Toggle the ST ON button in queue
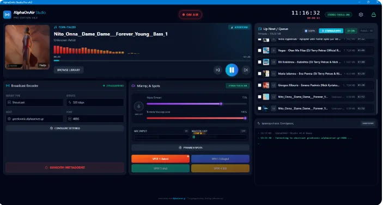This screenshot has height=205, width=383. (351, 31)
